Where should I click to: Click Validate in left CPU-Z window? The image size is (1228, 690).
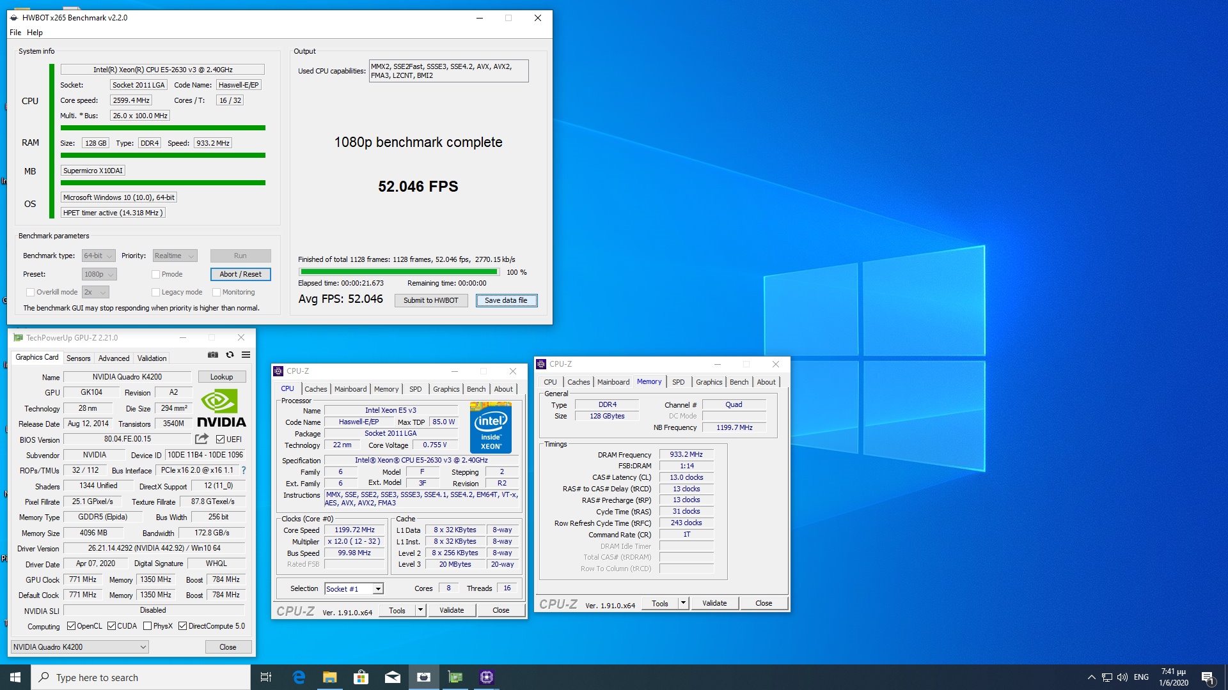pos(452,610)
